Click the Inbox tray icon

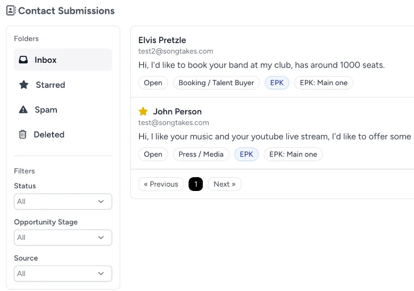click(x=23, y=60)
